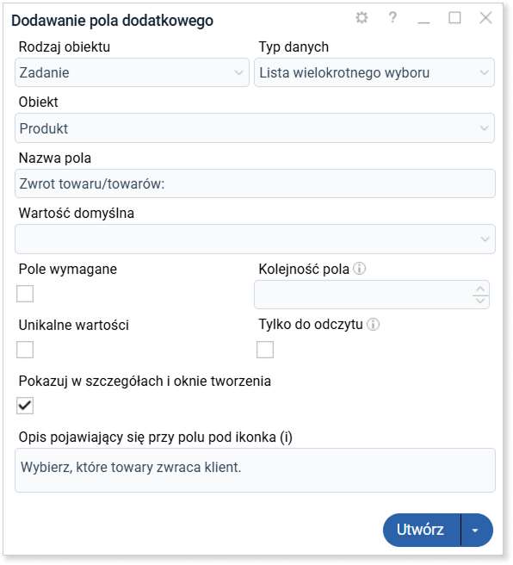
Task: Show info tooltip next to Kolejność pola
Action: click(x=359, y=269)
